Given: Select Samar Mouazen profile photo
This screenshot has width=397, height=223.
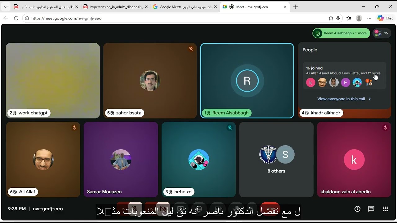Looking at the screenshot, I should pyautogui.click(x=121, y=160).
